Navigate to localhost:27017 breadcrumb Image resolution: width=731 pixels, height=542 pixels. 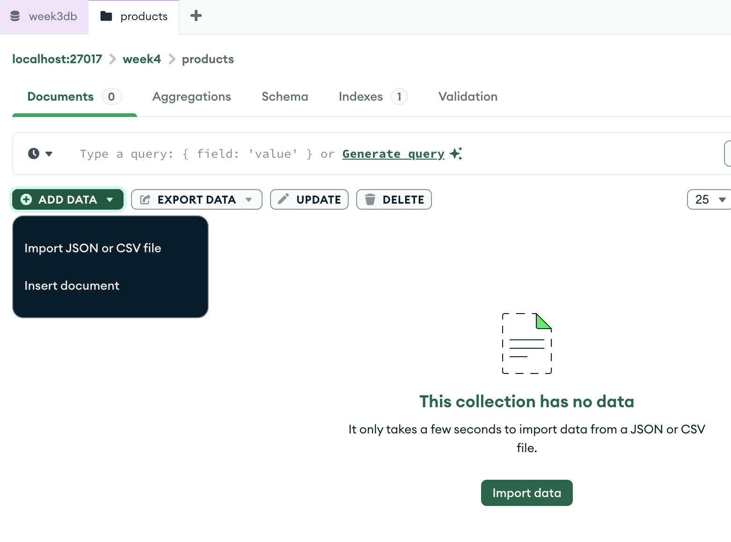pyautogui.click(x=57, y=59)
